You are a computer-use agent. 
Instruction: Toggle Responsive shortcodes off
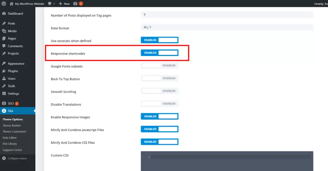[159, 53]
